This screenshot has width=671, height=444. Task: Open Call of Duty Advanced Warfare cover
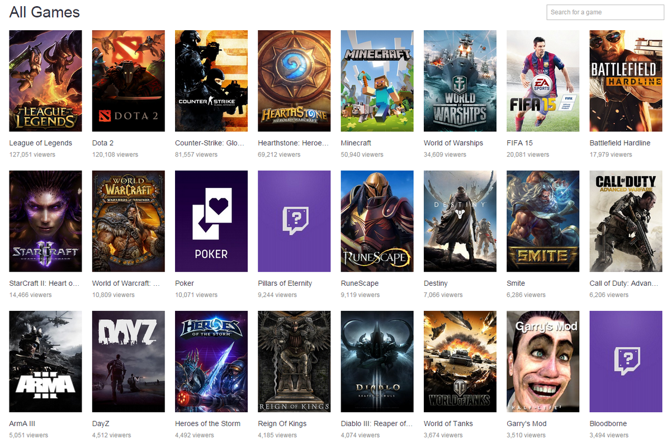click(626, 221)
